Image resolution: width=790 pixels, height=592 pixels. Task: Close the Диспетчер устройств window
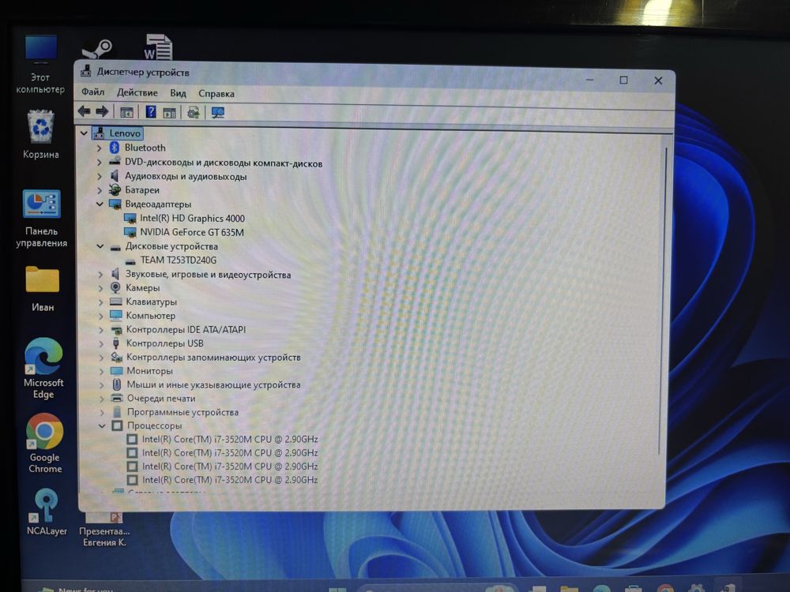click(x=658, y=81)
